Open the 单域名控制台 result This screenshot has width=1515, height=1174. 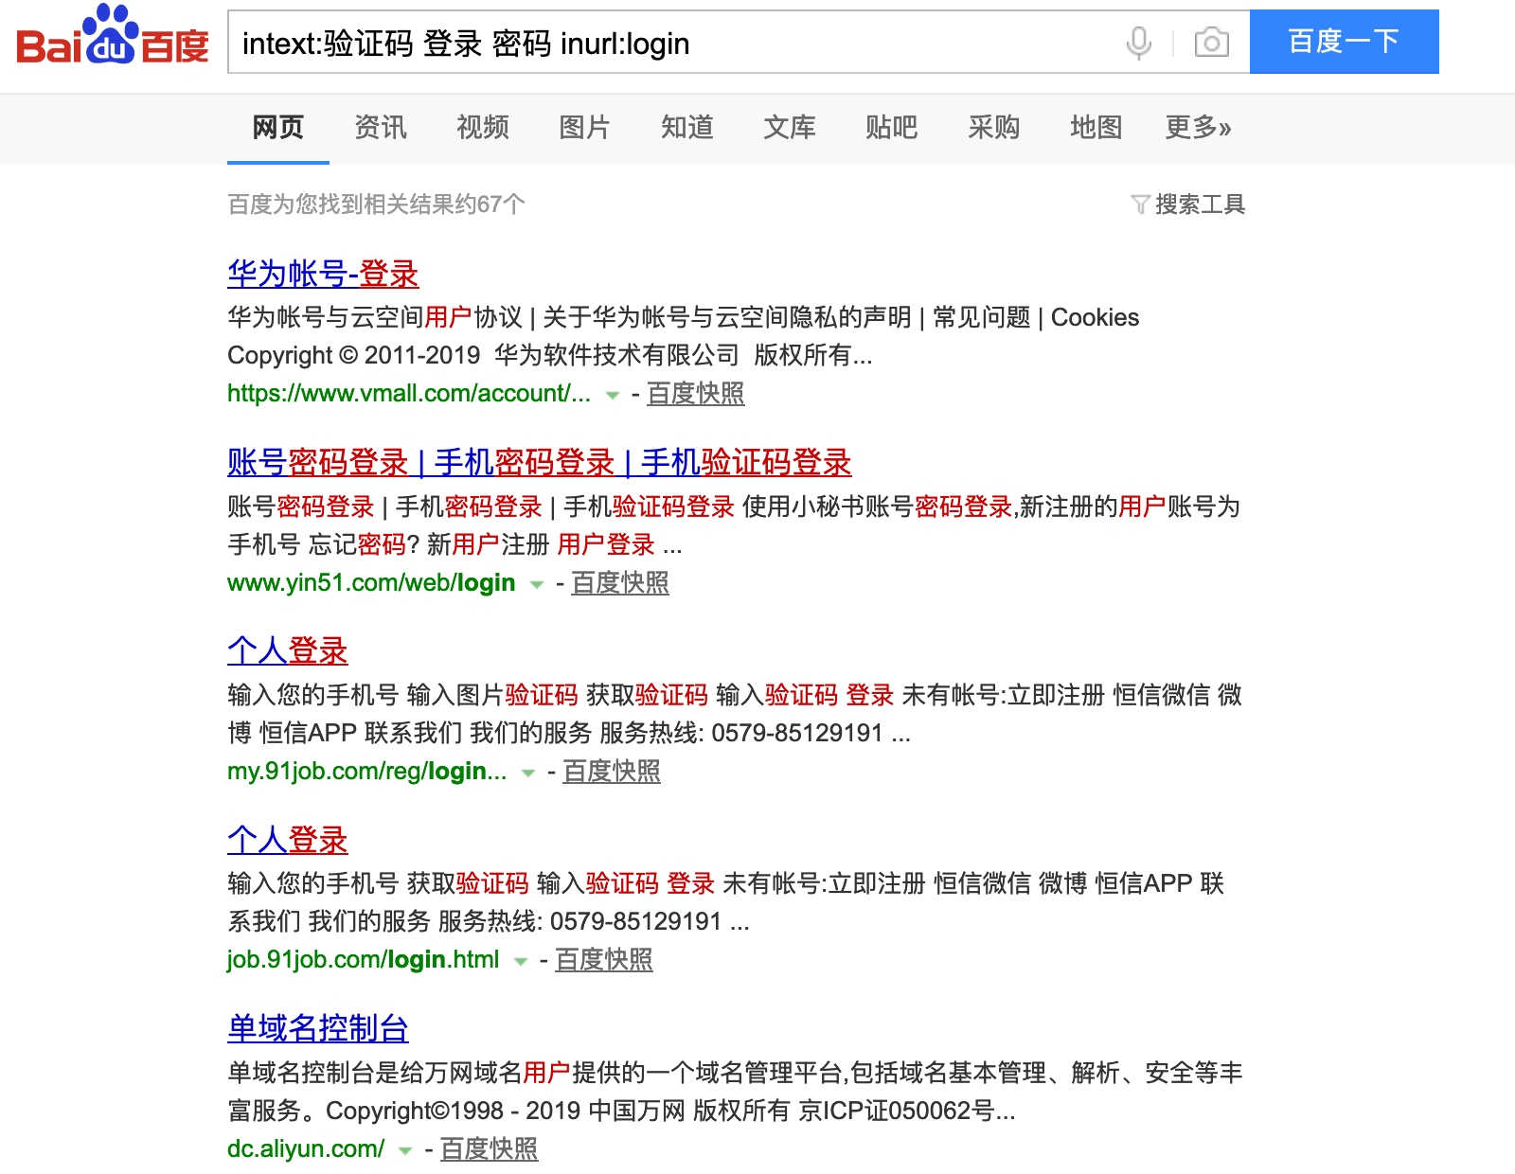point(318,1029)
